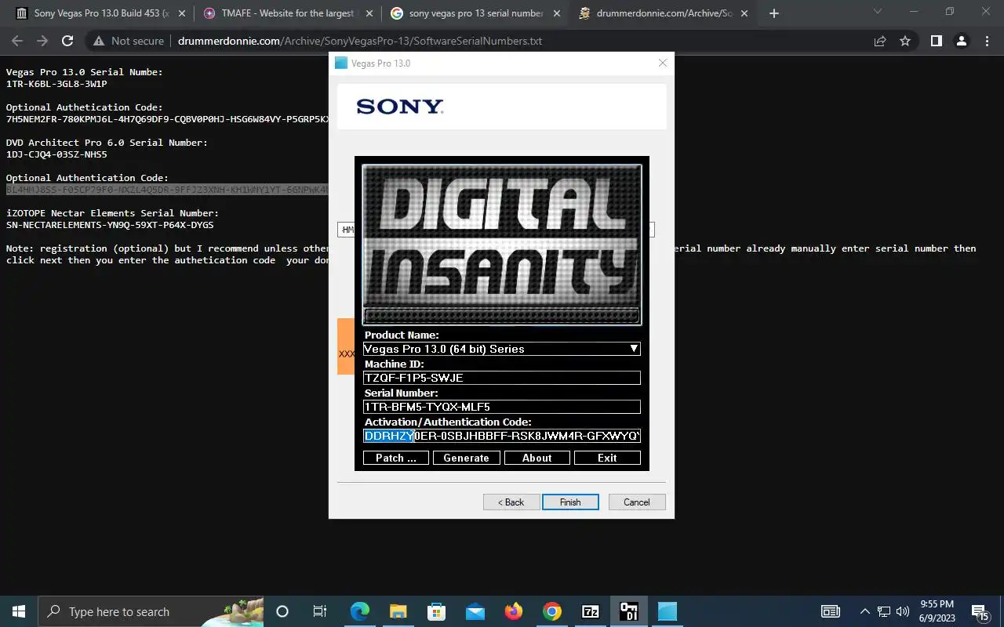Click Finish in the Vegas Pro dialog
The width and height of the screenshot is (1004, 627).
point(570,502)
